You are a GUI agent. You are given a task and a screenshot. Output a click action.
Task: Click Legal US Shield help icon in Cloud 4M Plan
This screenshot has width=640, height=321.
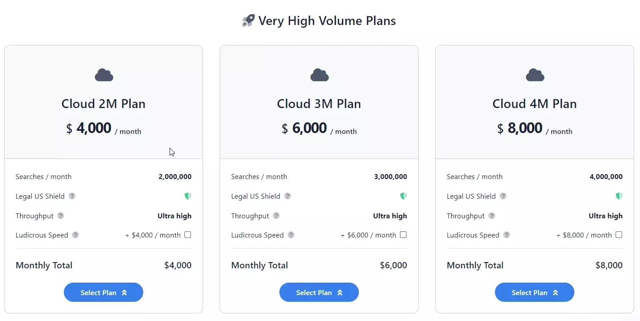click(503, 196)
